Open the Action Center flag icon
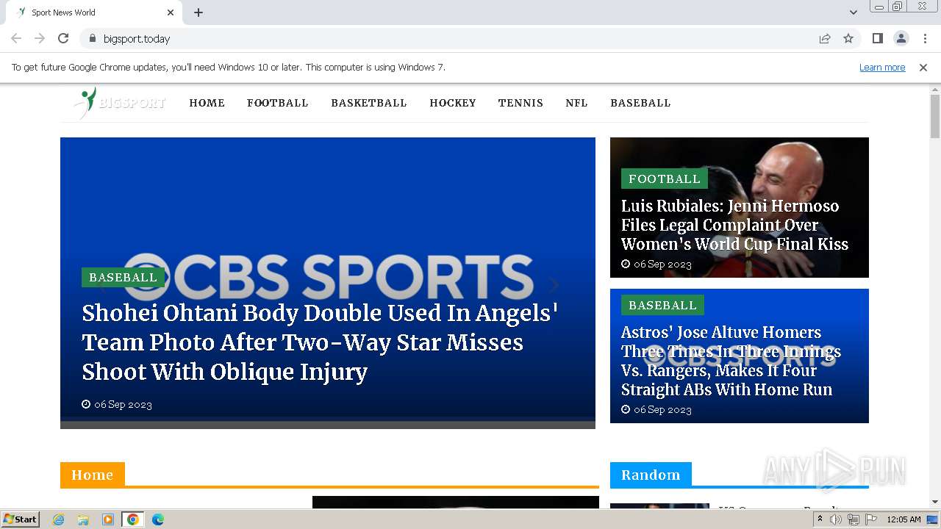 click(x=871, y=519)
